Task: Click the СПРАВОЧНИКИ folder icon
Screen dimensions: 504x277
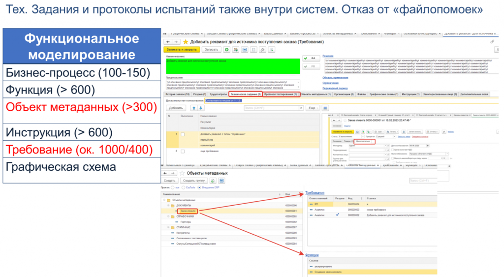Action: 173,216
